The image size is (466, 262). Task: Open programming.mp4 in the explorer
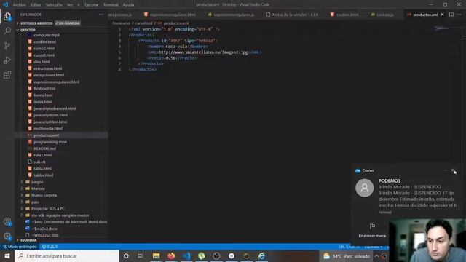click(50, 142)
